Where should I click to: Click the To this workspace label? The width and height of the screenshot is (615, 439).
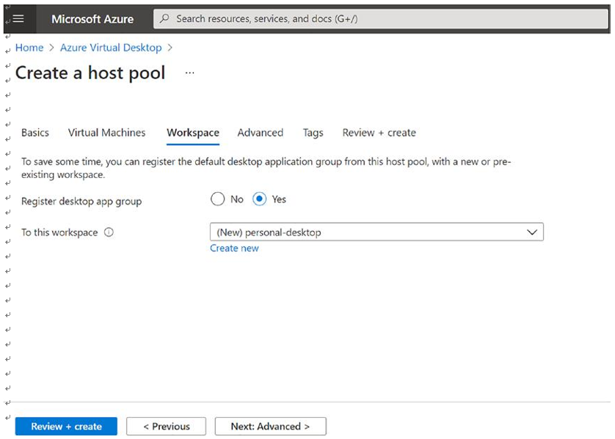tap(59, 232)
